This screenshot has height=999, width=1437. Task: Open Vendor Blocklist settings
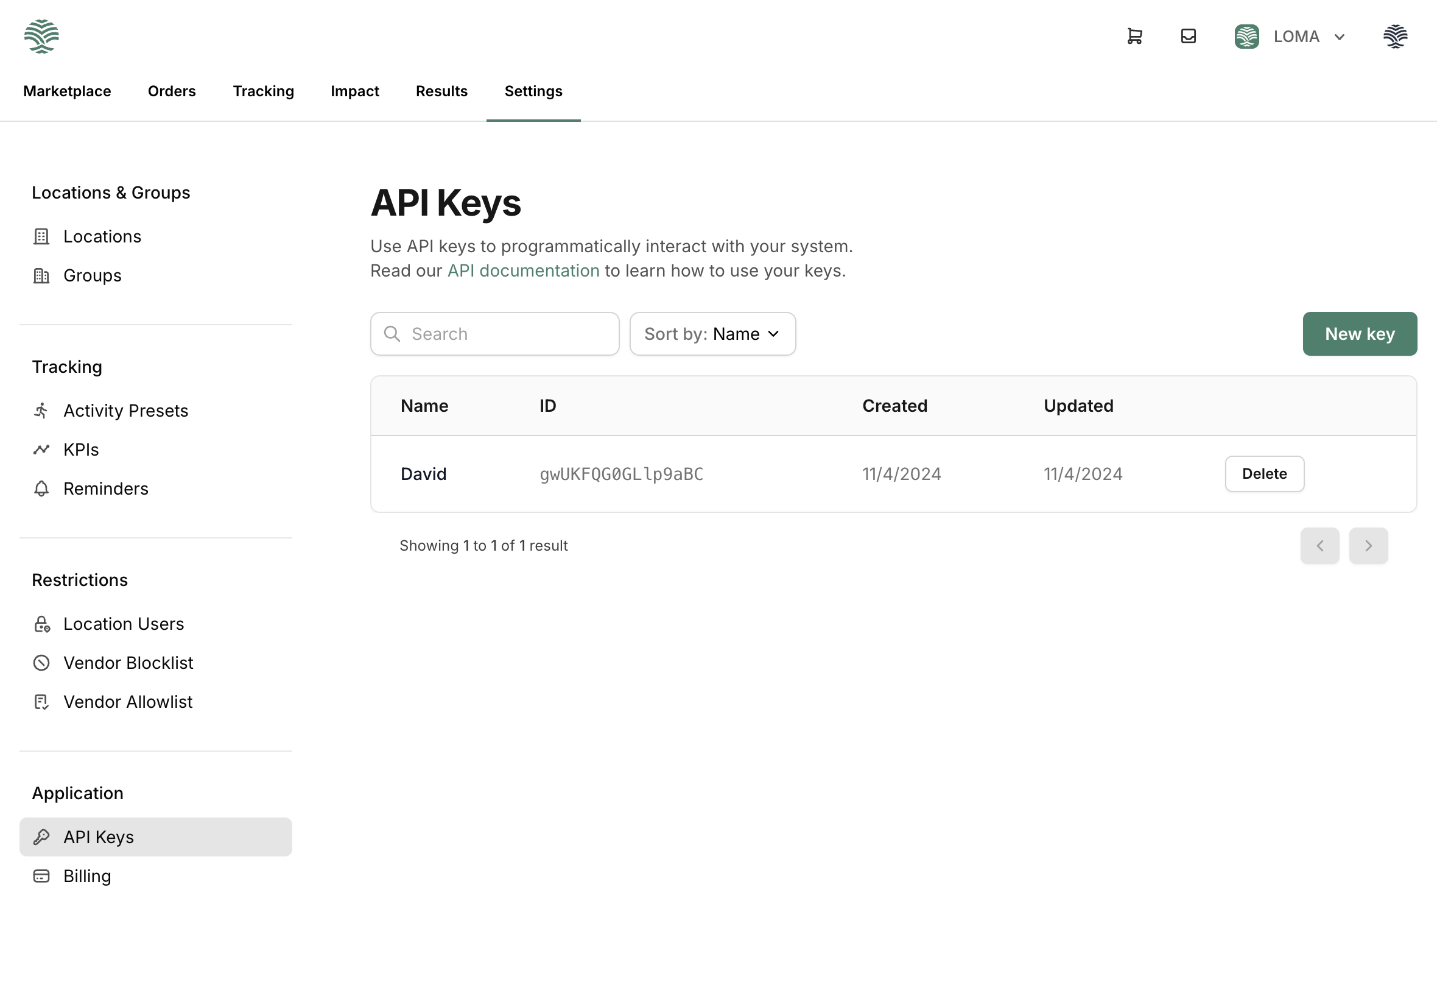click(128, 663)
